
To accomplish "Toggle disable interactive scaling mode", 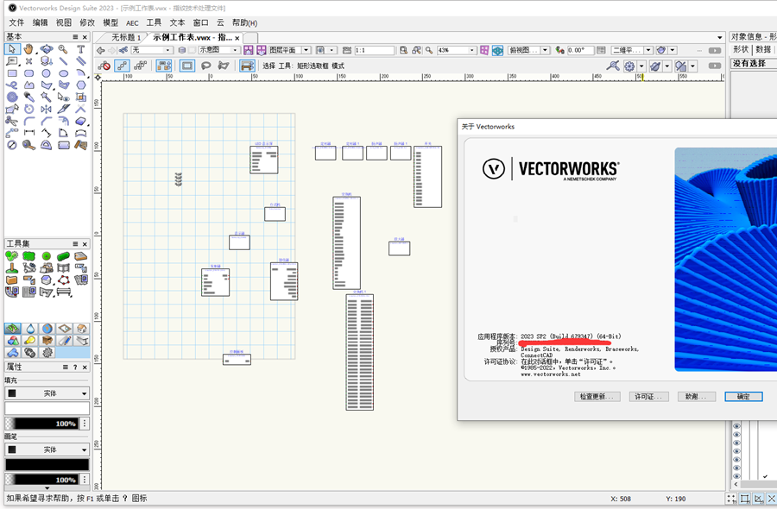I will point(104,66).
